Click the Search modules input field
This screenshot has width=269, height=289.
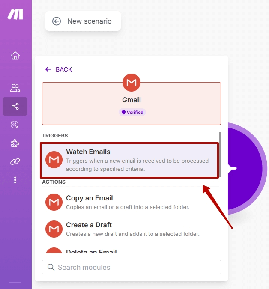(x=132, y=267)
